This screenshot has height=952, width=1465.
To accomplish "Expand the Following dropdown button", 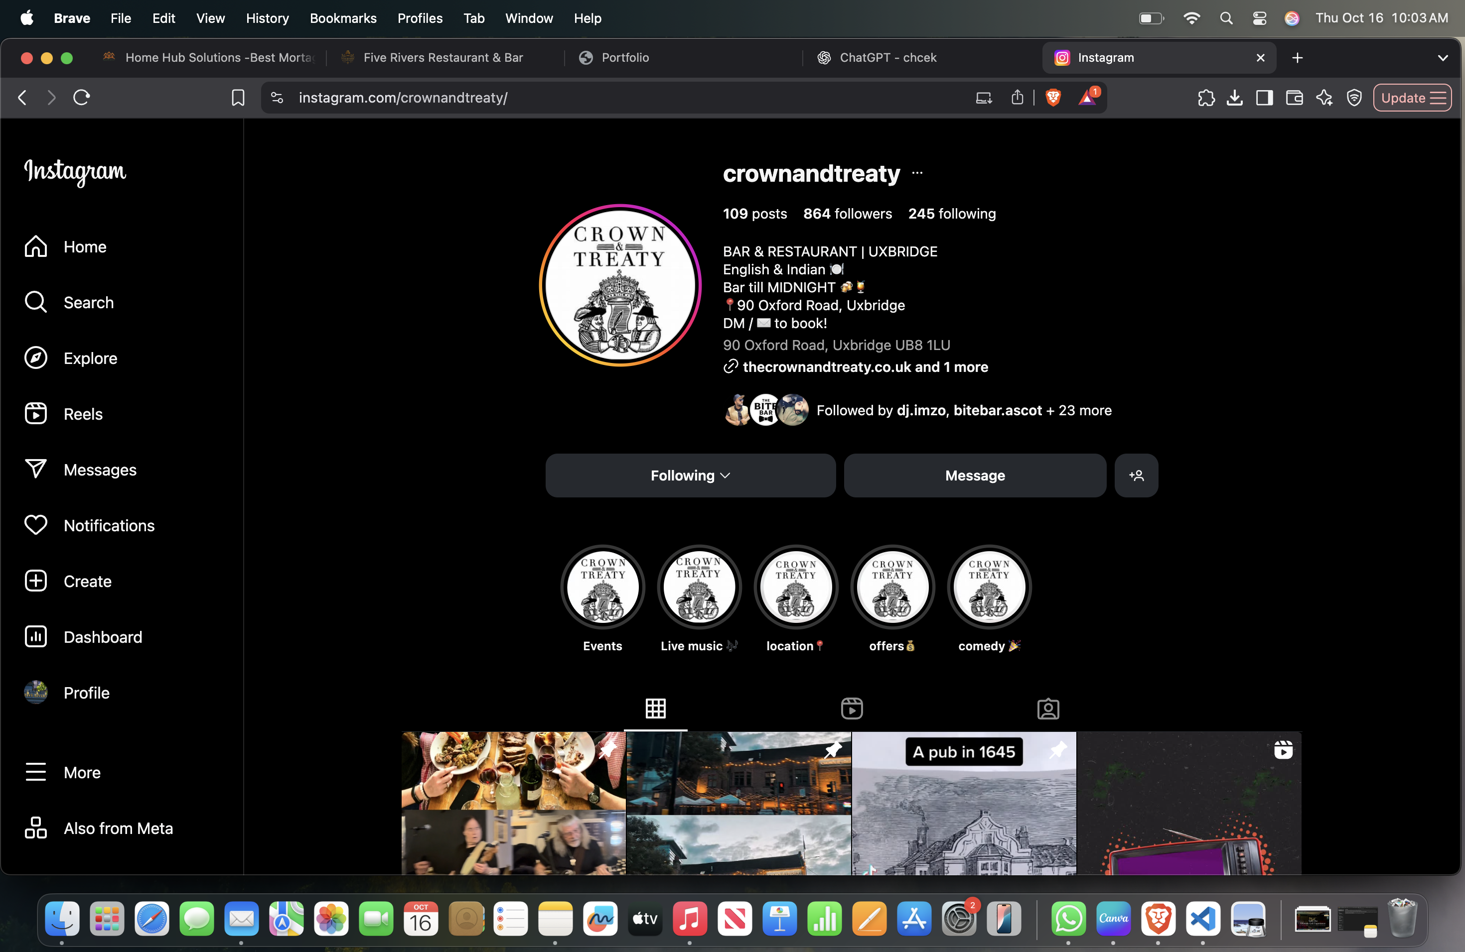I will pos(690,476).
